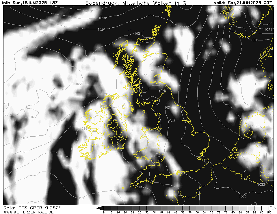This screenshot has height=214, width=277.
Task: Click the legend value 84
Action: 240,212
